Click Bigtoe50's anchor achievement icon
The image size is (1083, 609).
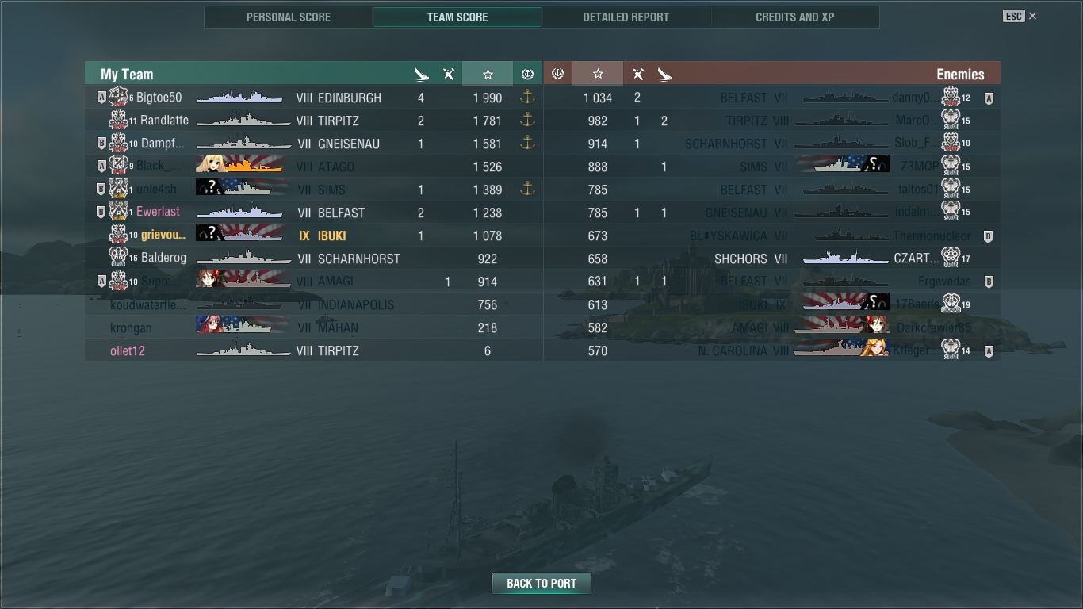tap(527, 98)
